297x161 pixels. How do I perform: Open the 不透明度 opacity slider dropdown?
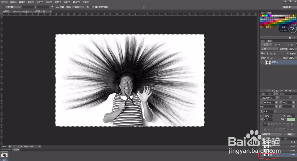coord(296,49)
